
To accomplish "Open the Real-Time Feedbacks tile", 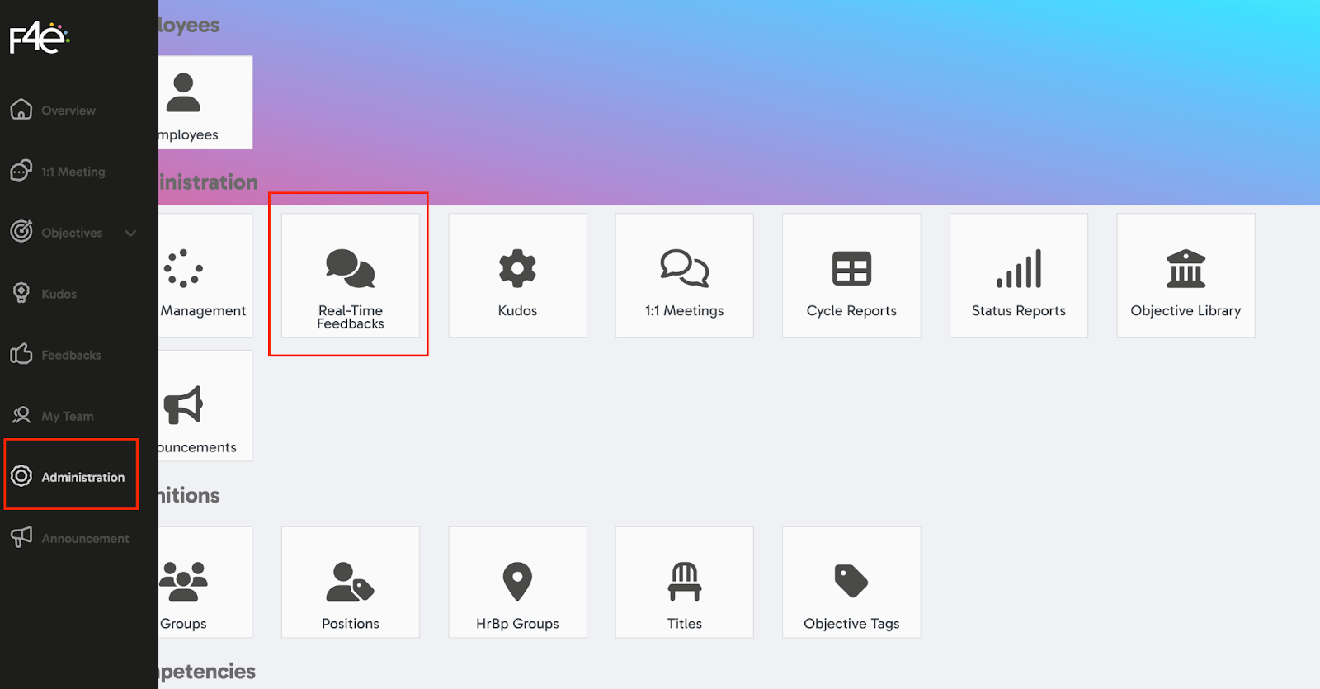I will point(350,276).
